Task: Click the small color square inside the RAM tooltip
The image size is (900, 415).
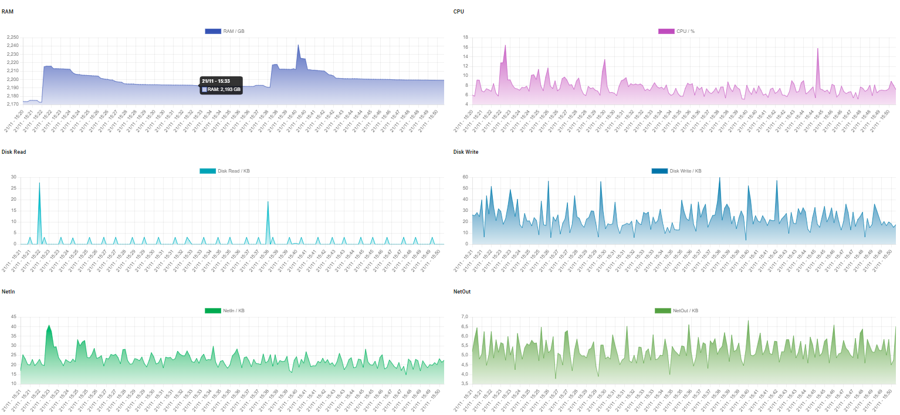Action: coord(204,89)
